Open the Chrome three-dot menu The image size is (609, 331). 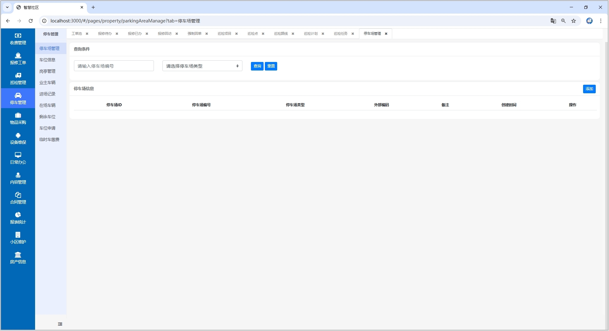pyautogui.click(x=601, y=21)
